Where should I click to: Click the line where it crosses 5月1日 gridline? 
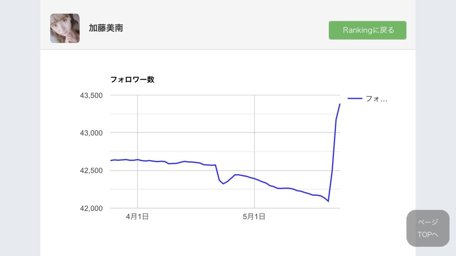(254, 178)
